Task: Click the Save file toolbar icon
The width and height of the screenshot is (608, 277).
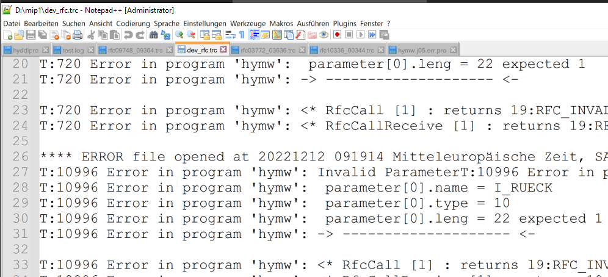Action: (x=31, y=35)
